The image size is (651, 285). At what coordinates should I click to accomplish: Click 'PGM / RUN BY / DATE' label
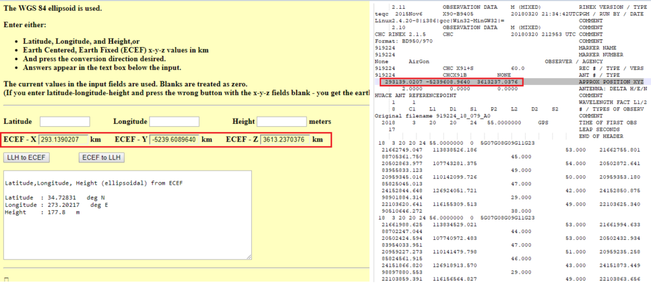(x=612, y=14)
